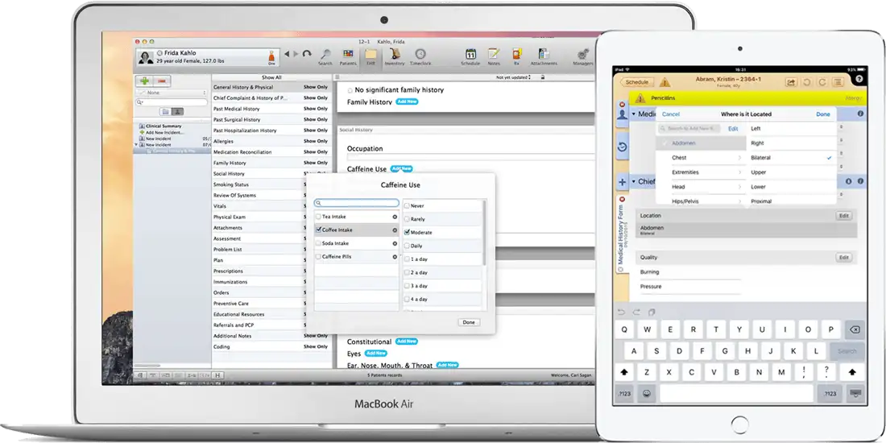Uncheck the Moderate frequency checkbox
Screen dimensions: 886x443
[407, 232]
